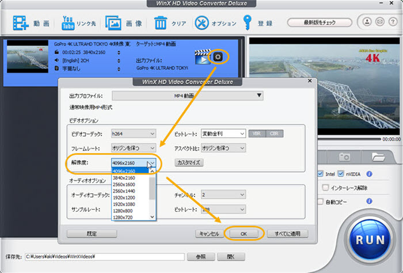The width and height of the screenshot is (403, 273).
Task: Click the customize (カスタマイズ) button
Action: [x=189, y=162]
